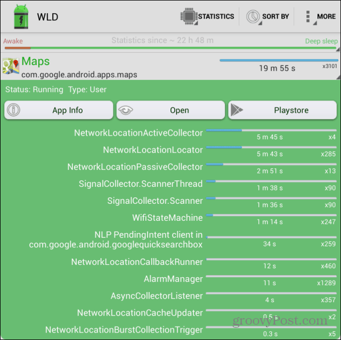The height and width of the screenshot is (340, 341).
Task: Select NetworkLocationLocator wakelock row
Action: pos(170,150)
